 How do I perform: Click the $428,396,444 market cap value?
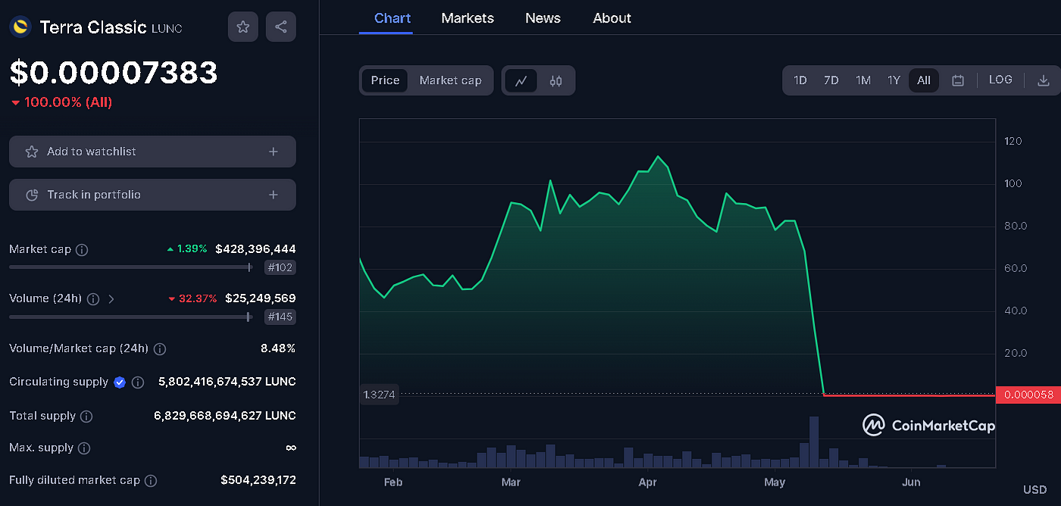pos(255,249)
